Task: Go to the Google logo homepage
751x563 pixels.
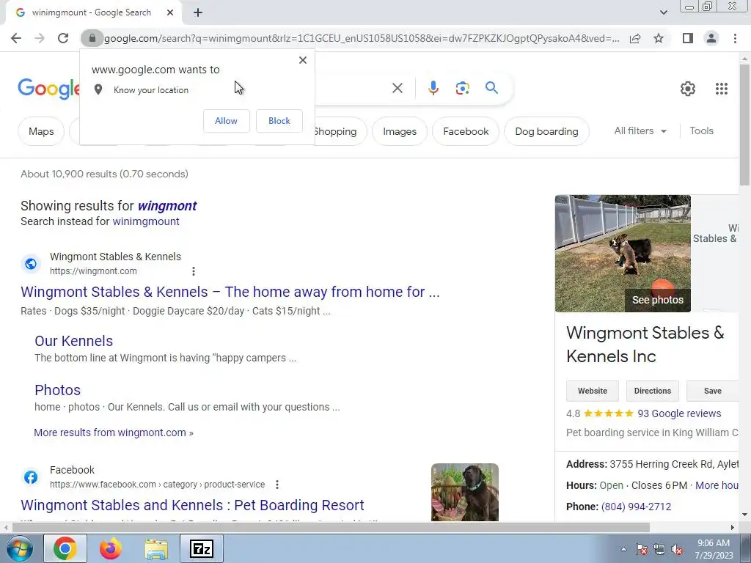Action: (x=48, y=89)
